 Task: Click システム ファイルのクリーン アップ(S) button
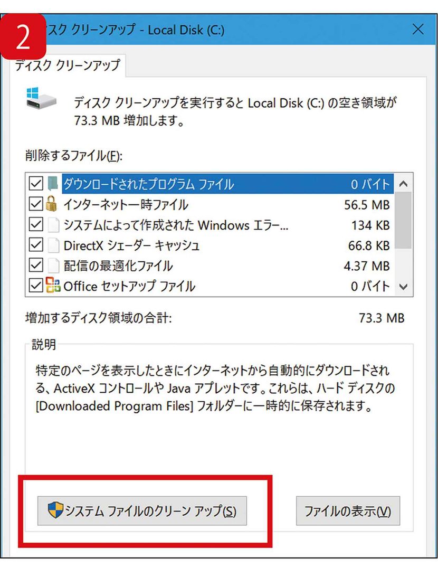coord(142,511)
